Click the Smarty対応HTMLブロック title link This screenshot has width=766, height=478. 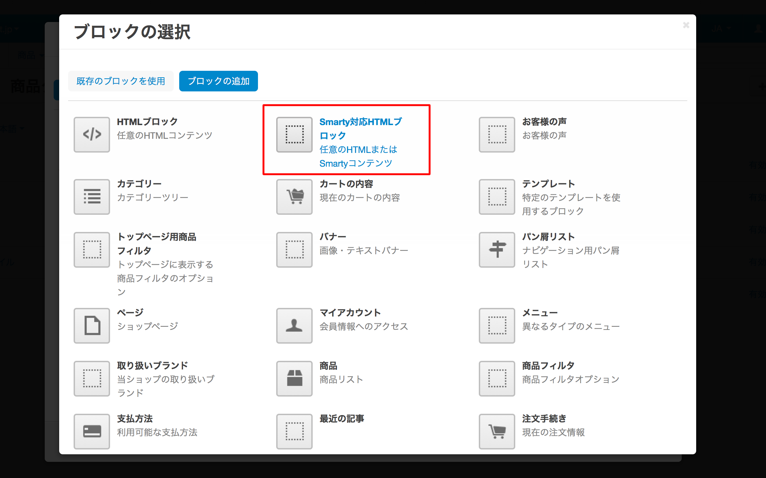tap(360, 129)
